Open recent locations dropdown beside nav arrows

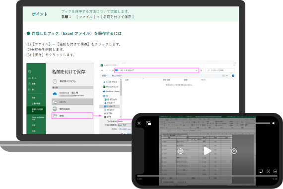110,70
